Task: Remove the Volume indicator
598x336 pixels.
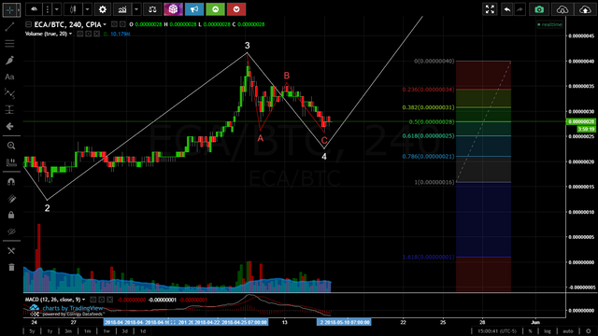Action: [x=97, y=34]
